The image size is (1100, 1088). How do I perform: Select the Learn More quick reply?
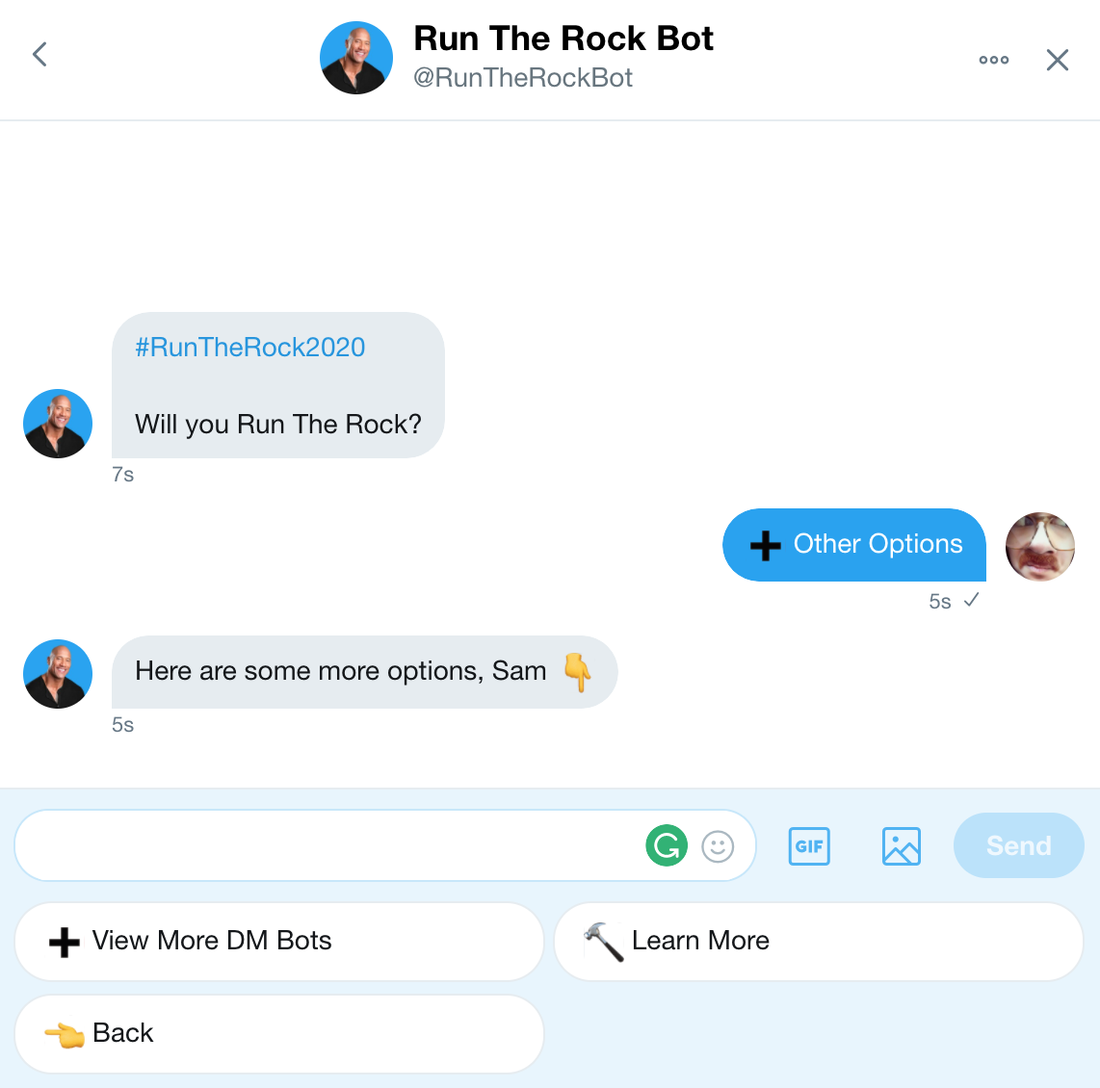pos(818,941)
